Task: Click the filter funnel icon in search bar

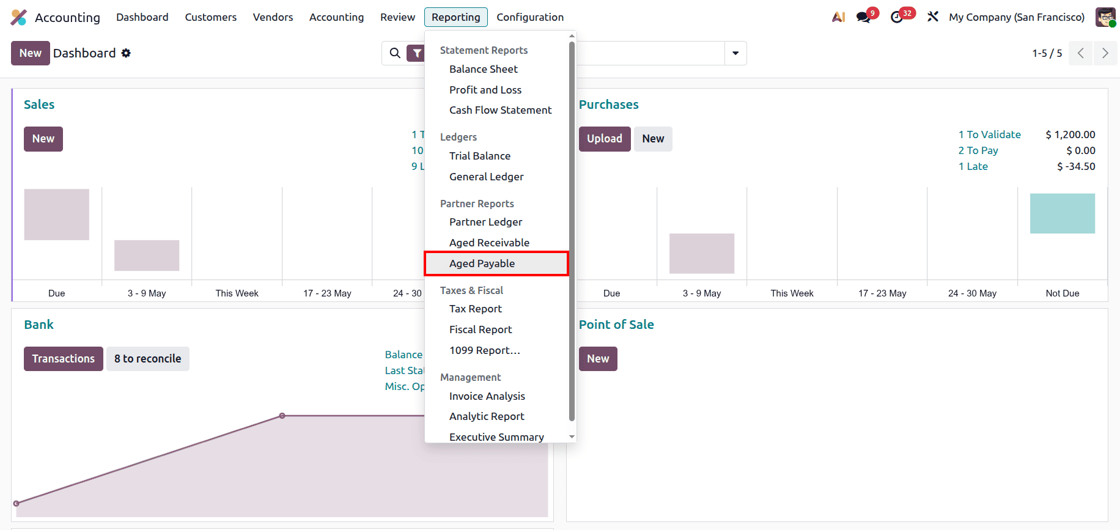Action: point(416,53)
